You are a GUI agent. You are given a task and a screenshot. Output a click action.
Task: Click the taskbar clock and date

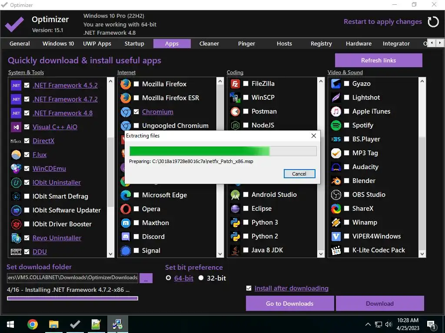[x=408, y=324]
